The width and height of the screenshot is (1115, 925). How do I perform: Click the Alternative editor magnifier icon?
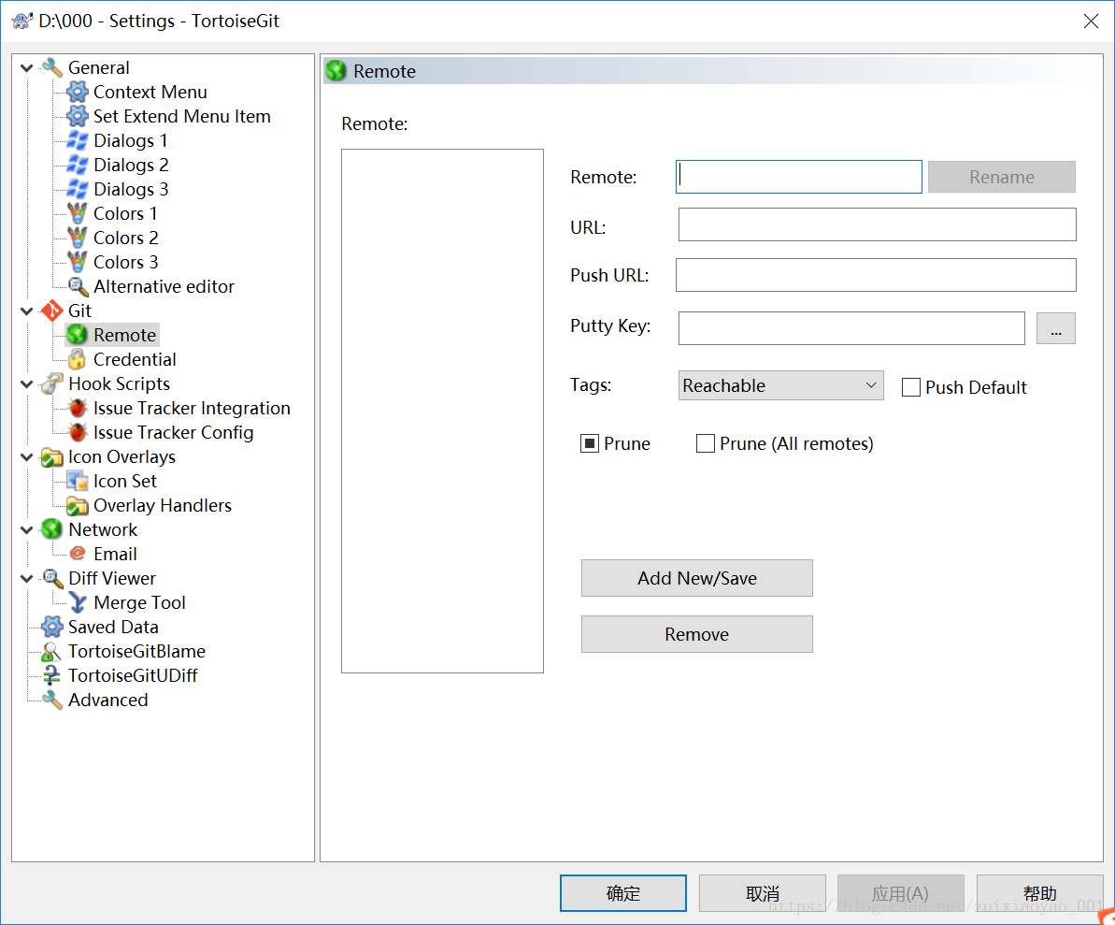(77, 287)
